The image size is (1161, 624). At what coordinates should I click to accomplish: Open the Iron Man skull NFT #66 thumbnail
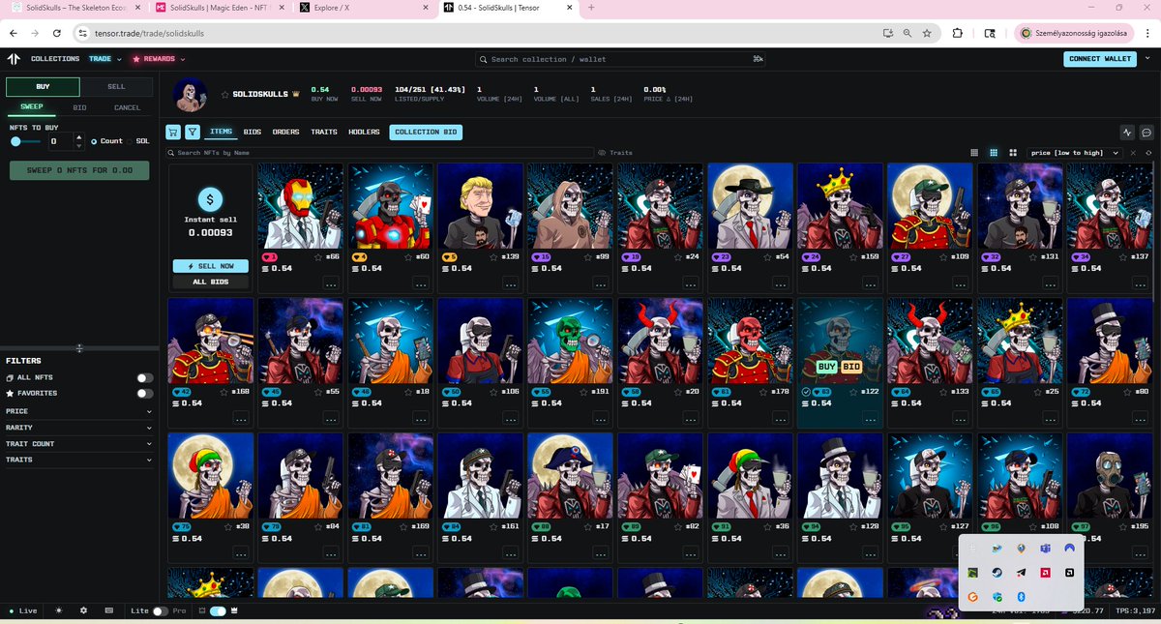300,205
